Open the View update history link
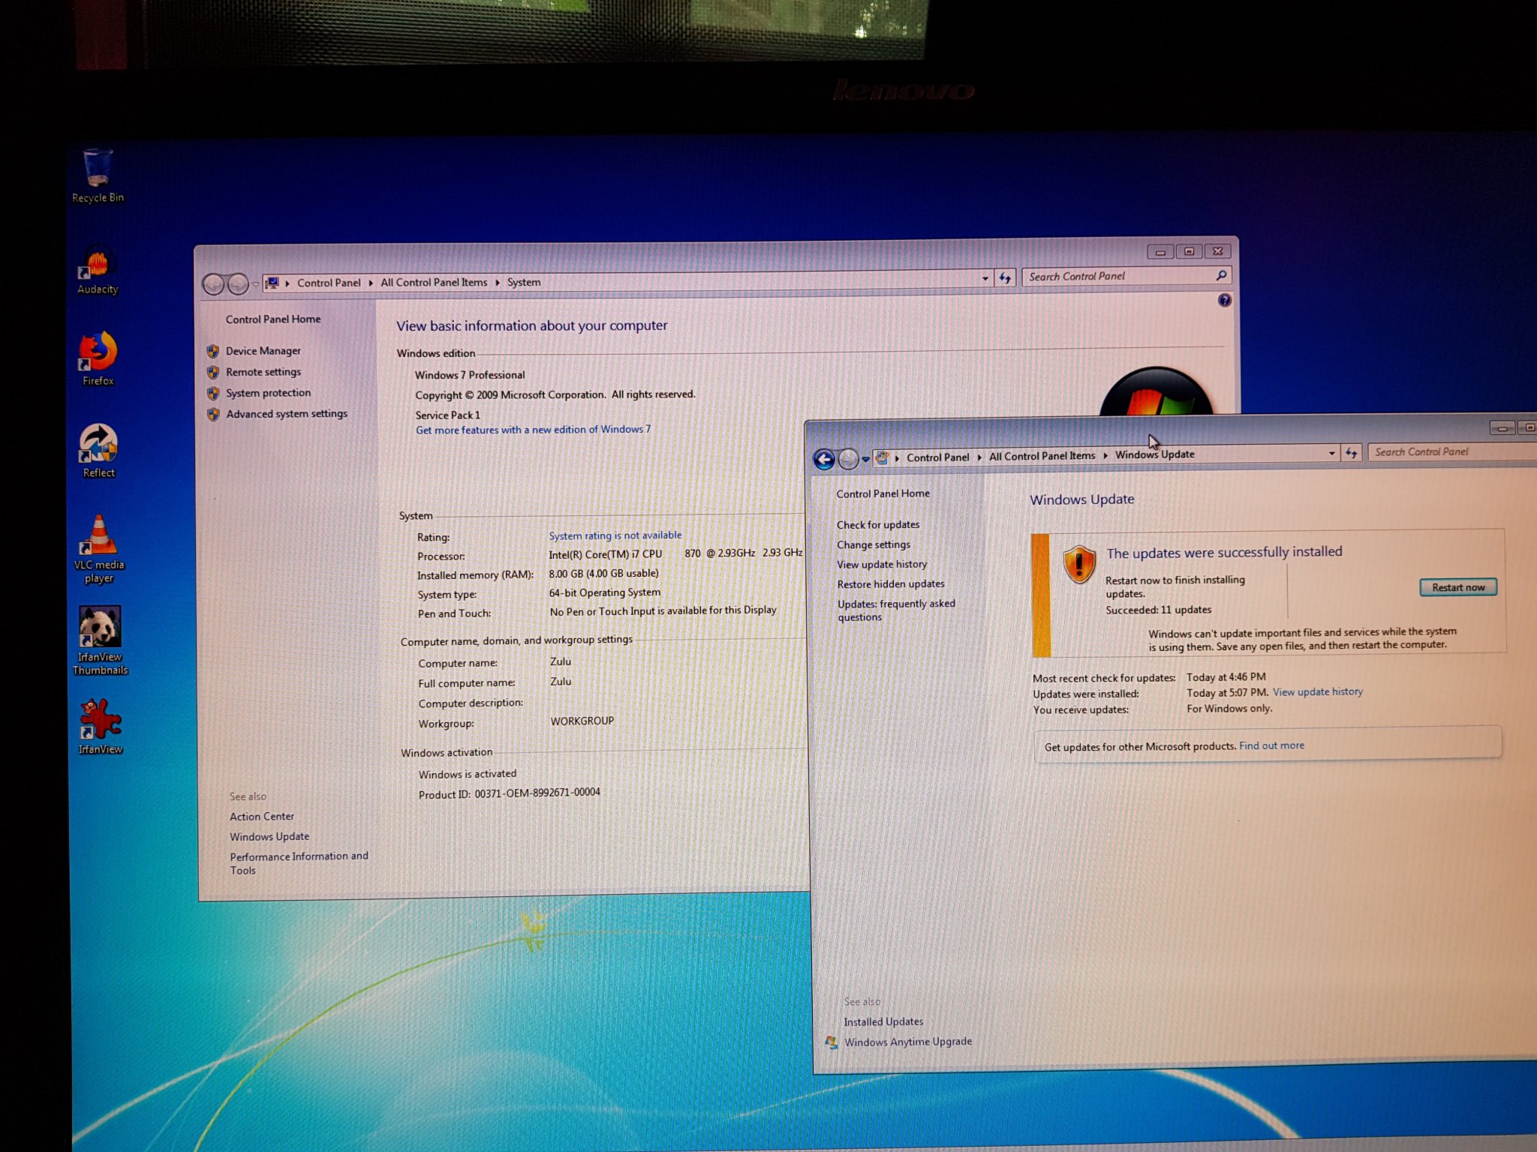This screenshot has height=1152, width=1537. click(x=1317, y=691)
